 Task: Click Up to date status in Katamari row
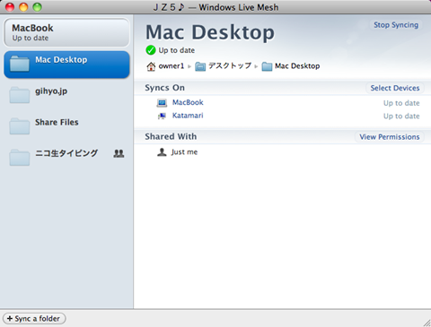[401, 116]
